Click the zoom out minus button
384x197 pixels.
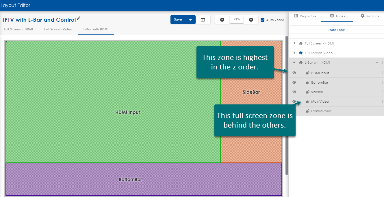coord(222,20)
